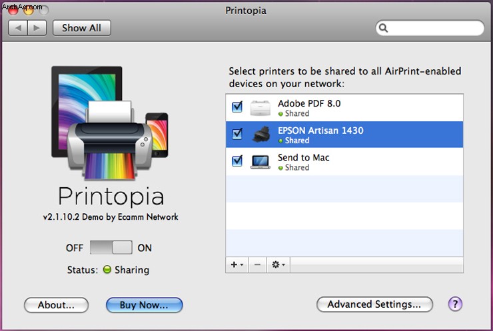The image size is (493, 331).
Task: Click the OFF label beside the switch
Action: (75, 248)
